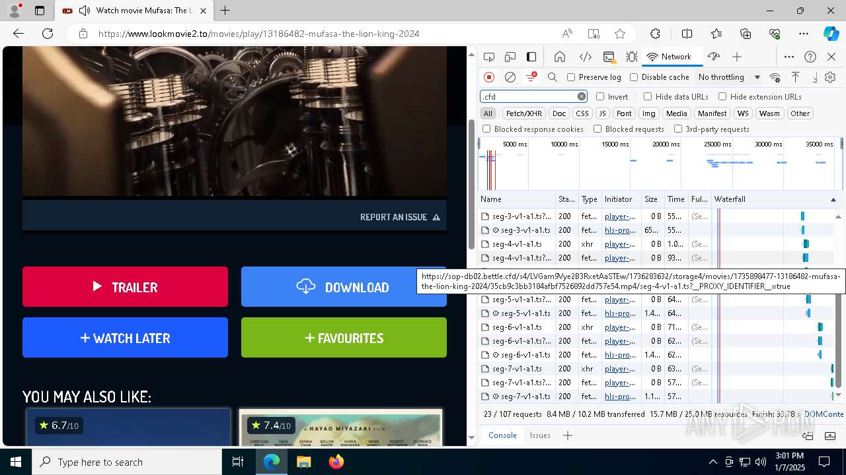Screen dimensions: 846x475
Task: Click the WATCH LATER button
Action: pyautogui.click(x=125, y=338)
